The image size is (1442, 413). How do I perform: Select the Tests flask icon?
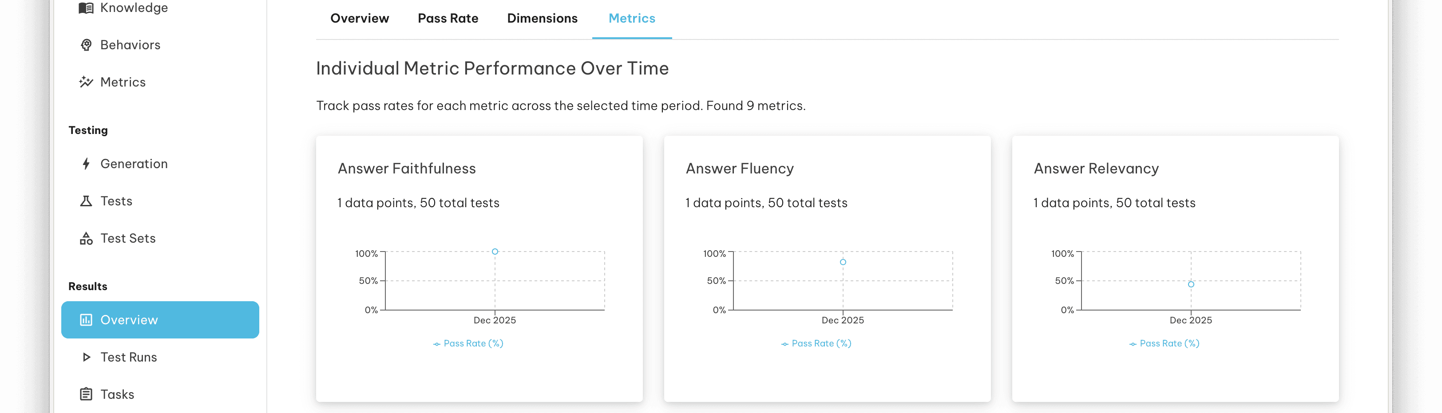[x=86, y=201]
